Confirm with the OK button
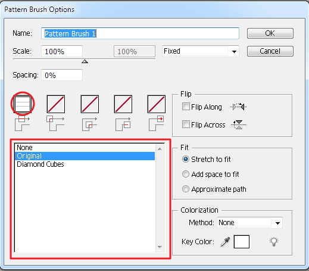This screenshot has width=309, height=271. [270, 33]
